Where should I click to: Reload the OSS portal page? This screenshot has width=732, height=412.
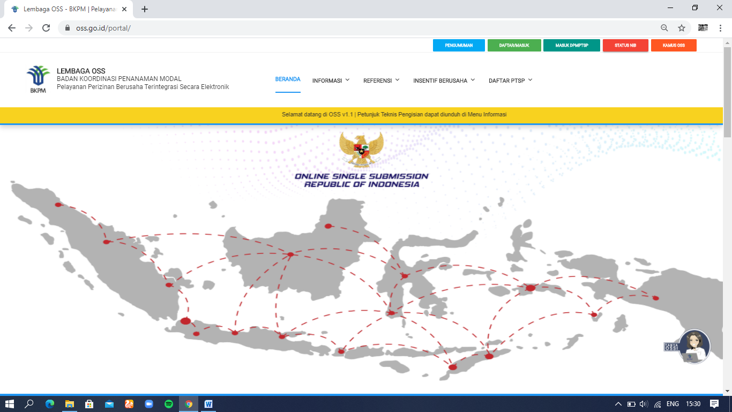pyautogui.click(x=46, y=28)
